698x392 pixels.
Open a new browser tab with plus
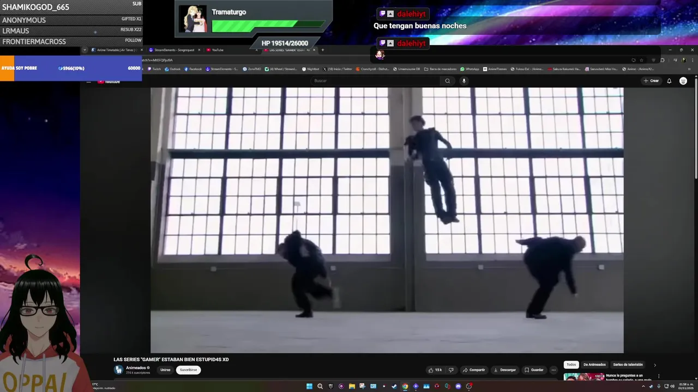pos(322,50)
